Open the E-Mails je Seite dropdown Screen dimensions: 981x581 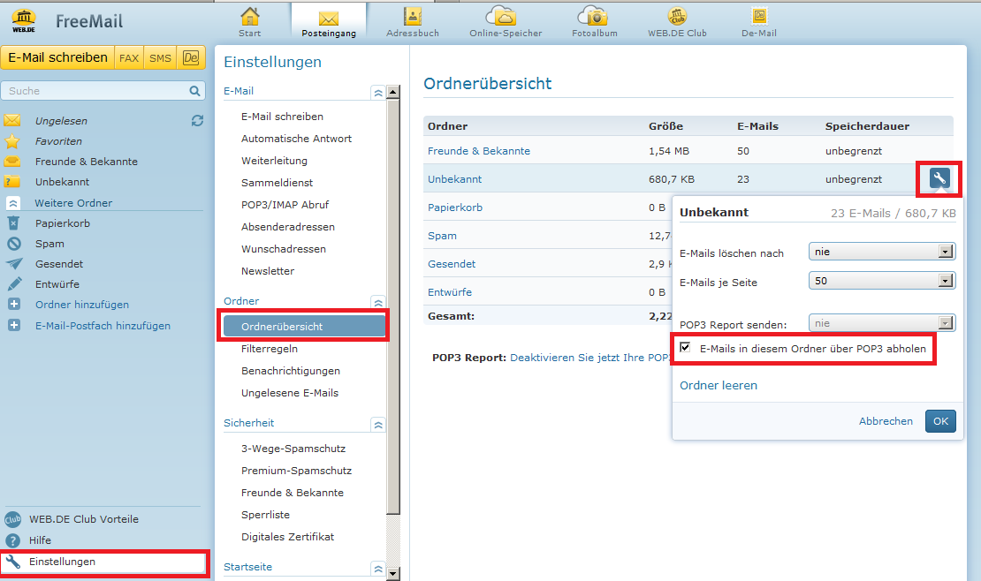click(881, 281)
